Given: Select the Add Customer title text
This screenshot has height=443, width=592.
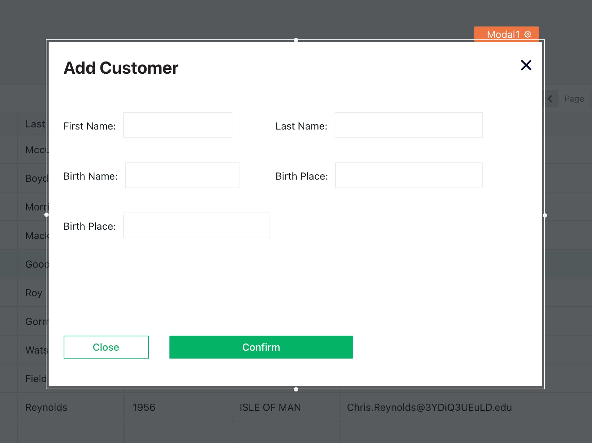Looking at the screenshot, I should (121, 68).
